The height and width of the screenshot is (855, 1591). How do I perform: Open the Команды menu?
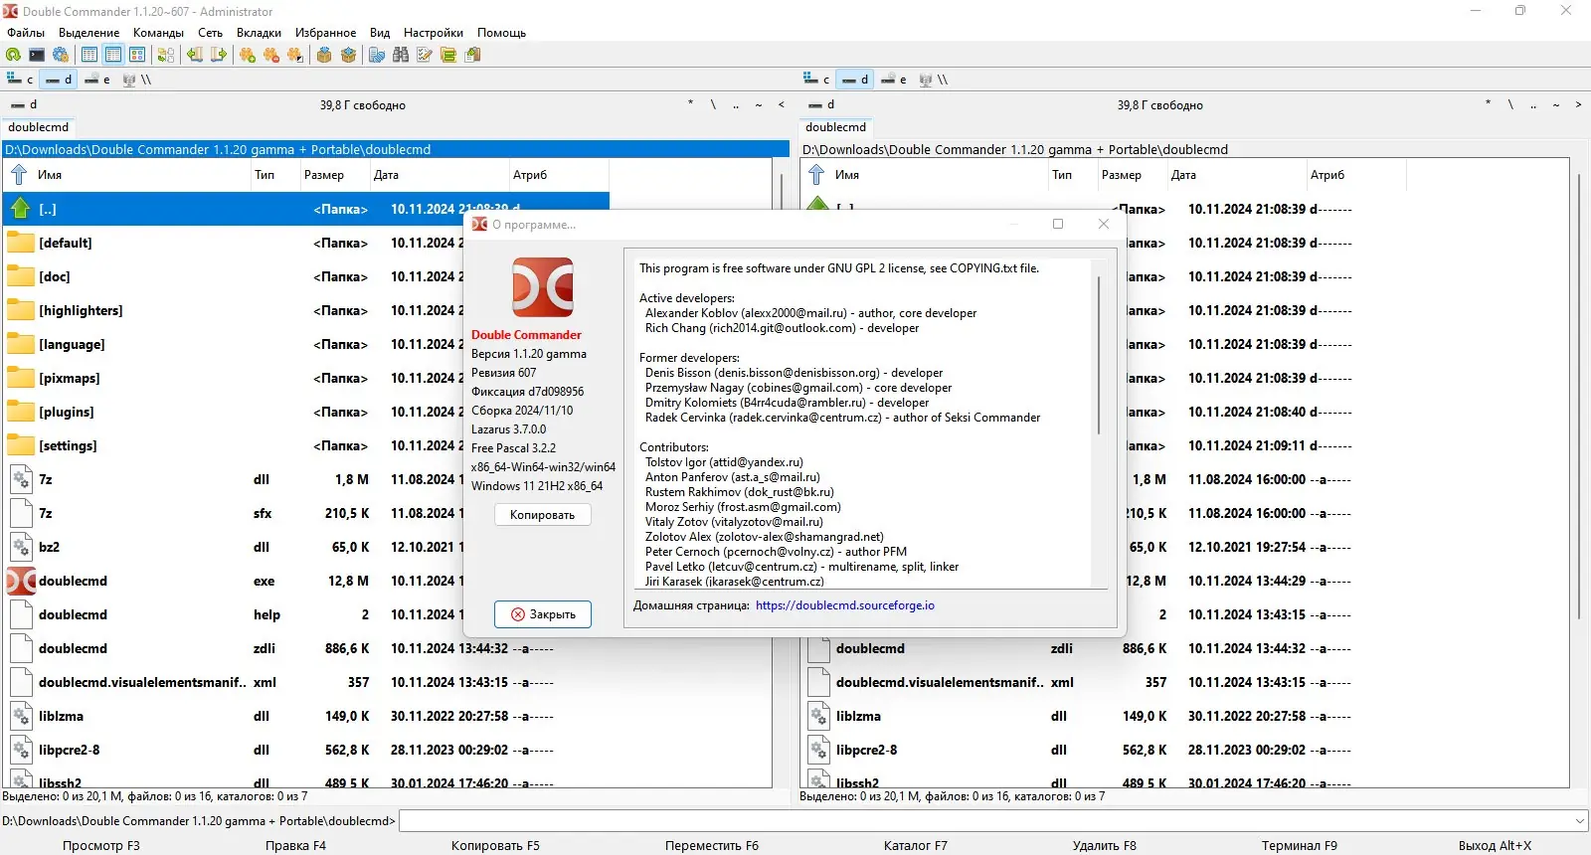pyautogui.click(x=158, y=33)
